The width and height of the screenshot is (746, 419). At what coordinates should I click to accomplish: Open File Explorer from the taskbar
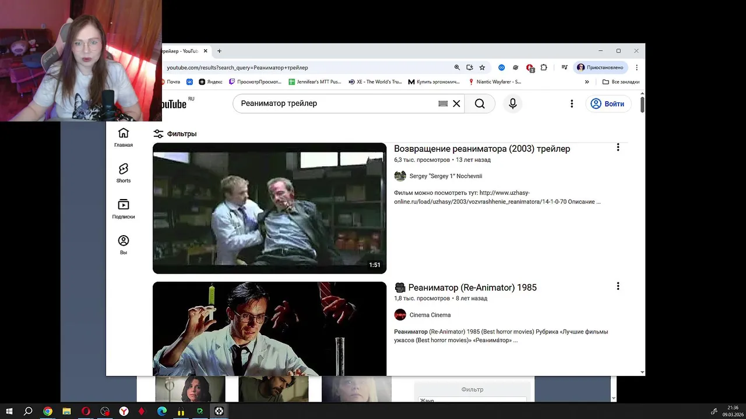[66, 411]
